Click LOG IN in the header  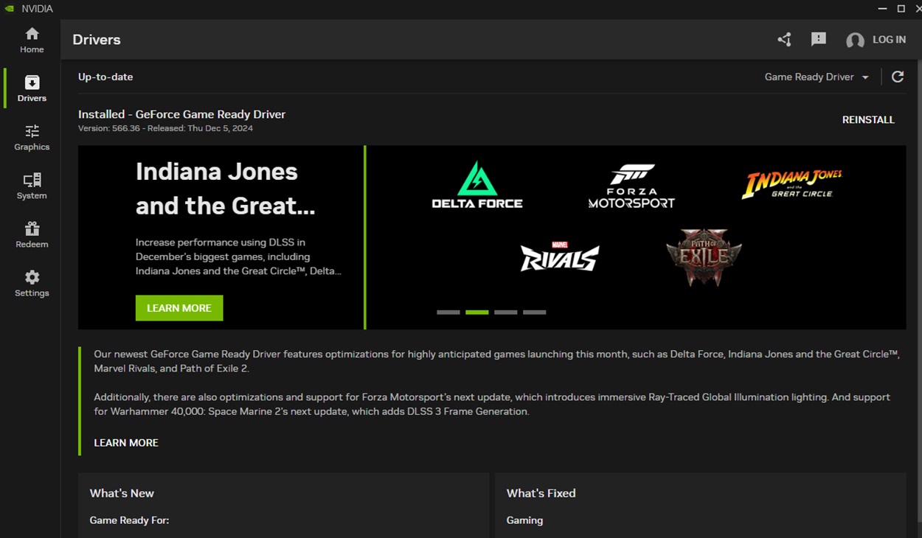click(x=889, y=40)
